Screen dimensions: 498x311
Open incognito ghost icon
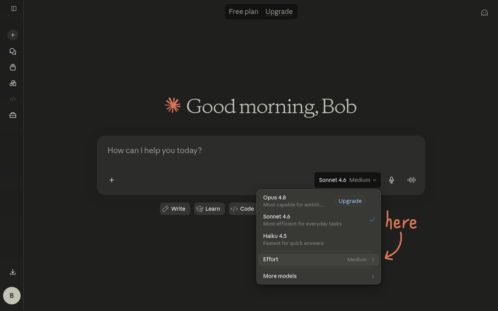click(484, 13)
